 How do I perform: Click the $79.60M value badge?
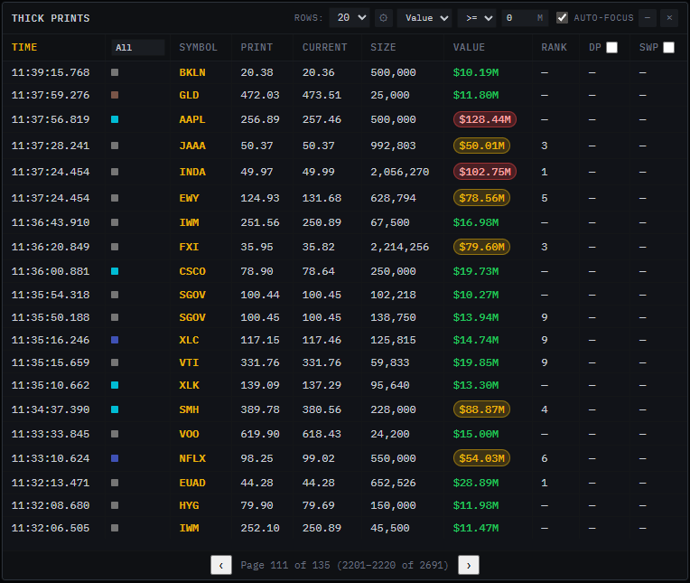pos(482,247)
